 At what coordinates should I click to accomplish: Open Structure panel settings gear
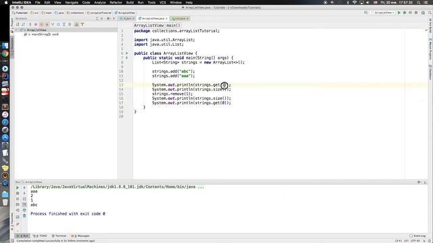tap(108, 18)
